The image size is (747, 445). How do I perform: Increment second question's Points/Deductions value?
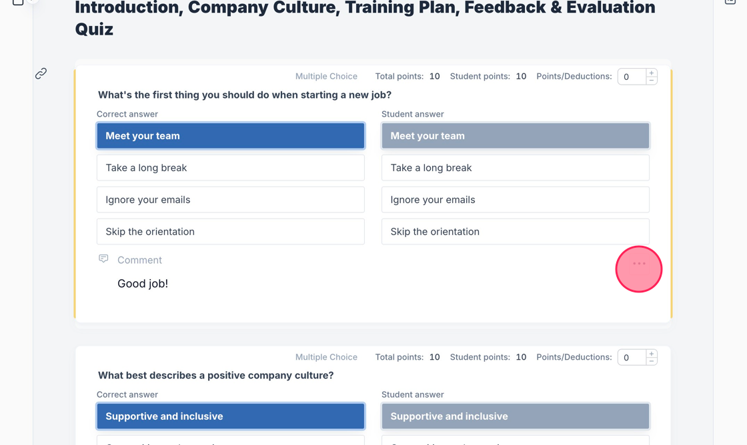coord(652,354)
